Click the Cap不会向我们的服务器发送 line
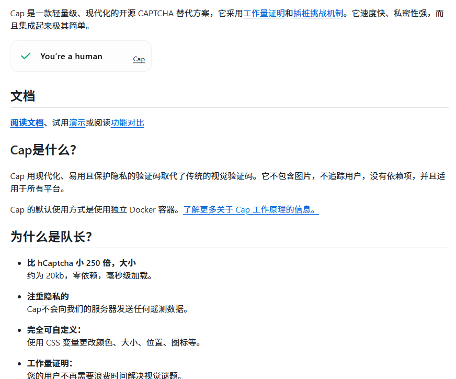This screenshot has height=379, width=456. [x=107, y=309]
